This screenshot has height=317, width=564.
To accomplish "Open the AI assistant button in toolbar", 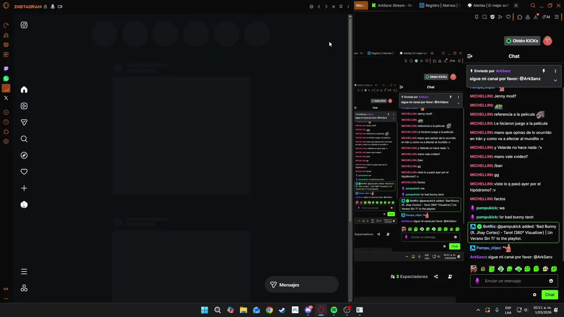I will click(546, 17).
